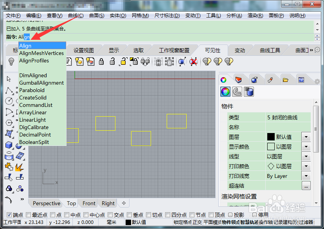Click the black 图层 color swatch
This screenshot has height=229, width=324.
[271, 137]
